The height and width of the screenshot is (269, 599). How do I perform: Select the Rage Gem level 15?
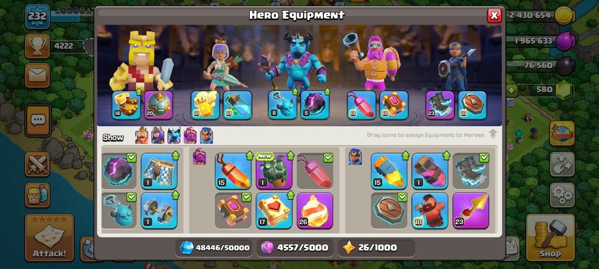pos(233,171)
